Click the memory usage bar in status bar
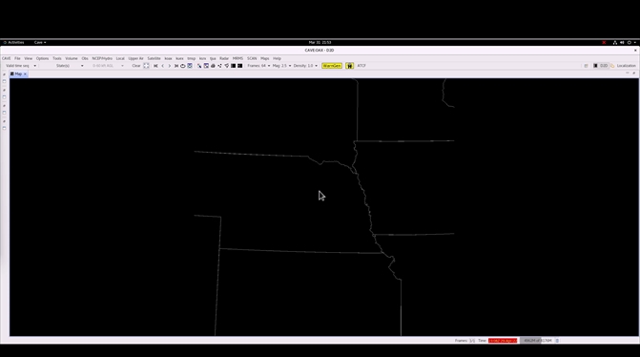The image size is (640, 357). point(537,340)
